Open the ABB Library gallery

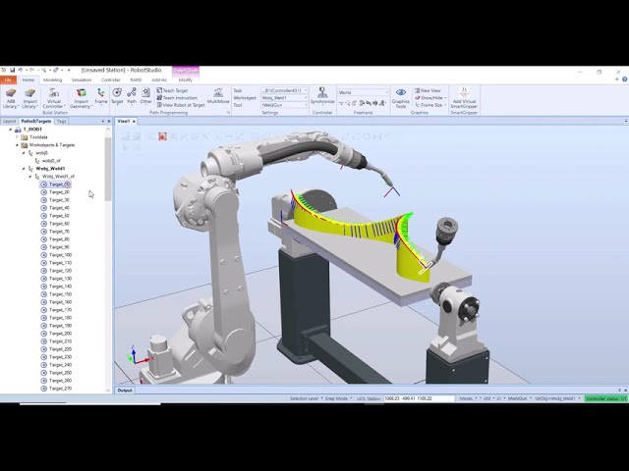(11, 98)
